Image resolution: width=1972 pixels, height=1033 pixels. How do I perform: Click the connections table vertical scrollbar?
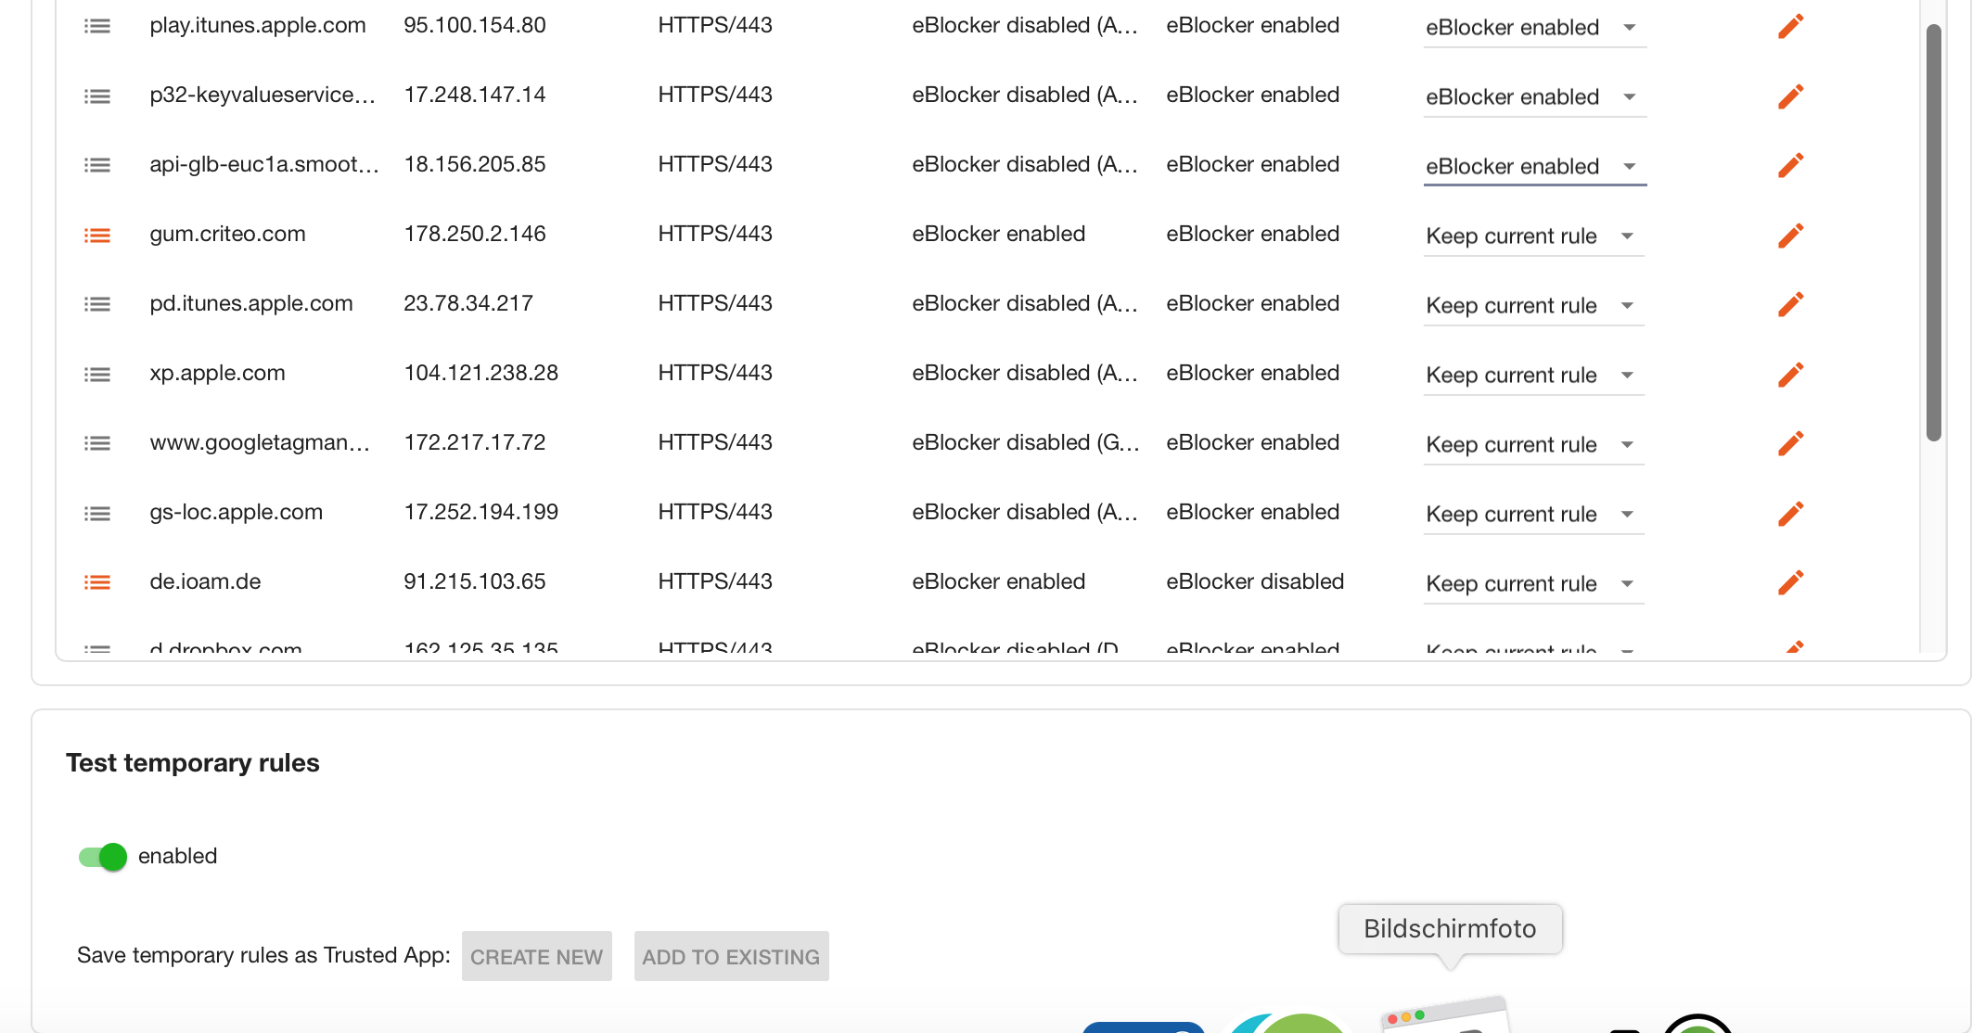click(x=1933, y=232)
